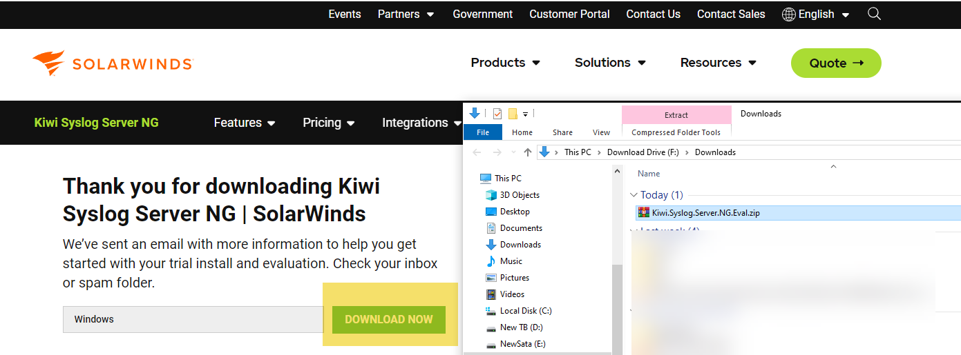Click Explorer's Up one level arrow

(x=528, y=152)
